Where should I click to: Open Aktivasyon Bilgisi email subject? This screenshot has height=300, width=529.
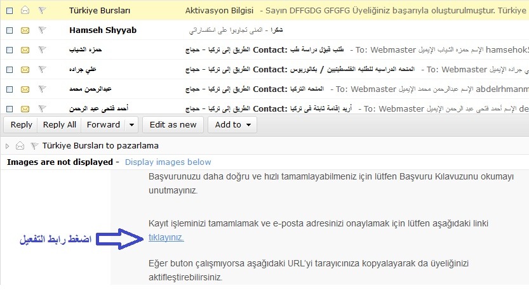(x=219, y=10)
